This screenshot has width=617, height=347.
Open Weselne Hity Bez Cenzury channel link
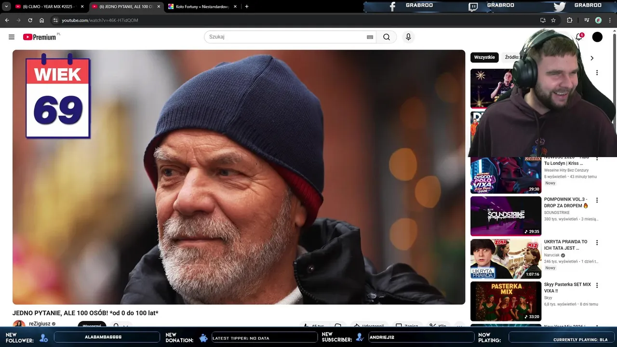pyautogui.click(x=566, y=170)
